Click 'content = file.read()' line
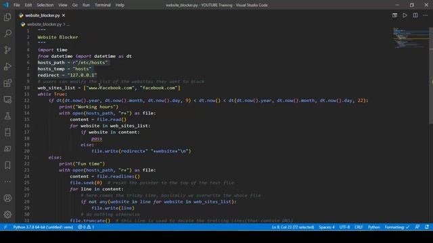 [x=98, y=119]
